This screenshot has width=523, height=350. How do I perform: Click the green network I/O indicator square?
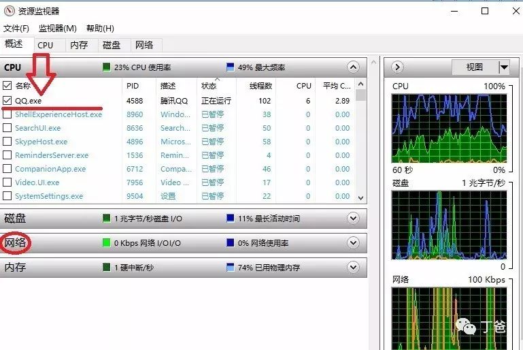[107, 243]
